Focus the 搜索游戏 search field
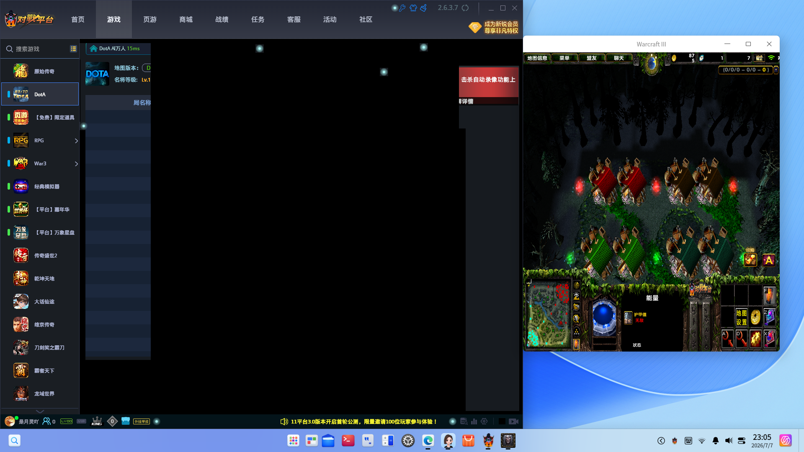 point(37,49)
